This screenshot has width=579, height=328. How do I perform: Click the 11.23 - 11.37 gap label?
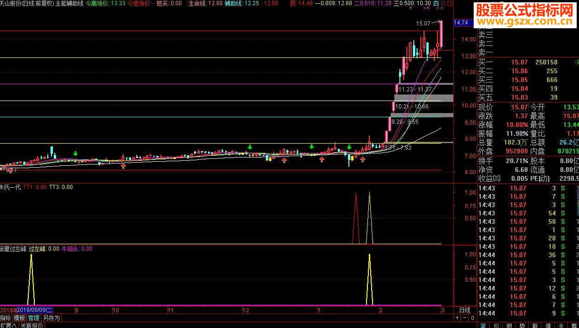coord(415,89)
